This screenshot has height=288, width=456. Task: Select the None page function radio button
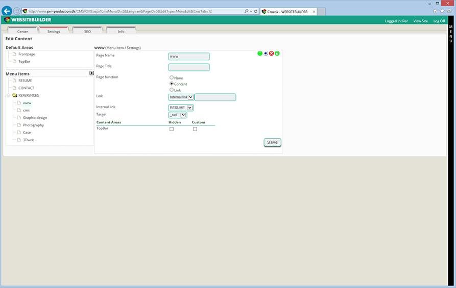pos(172,77)
